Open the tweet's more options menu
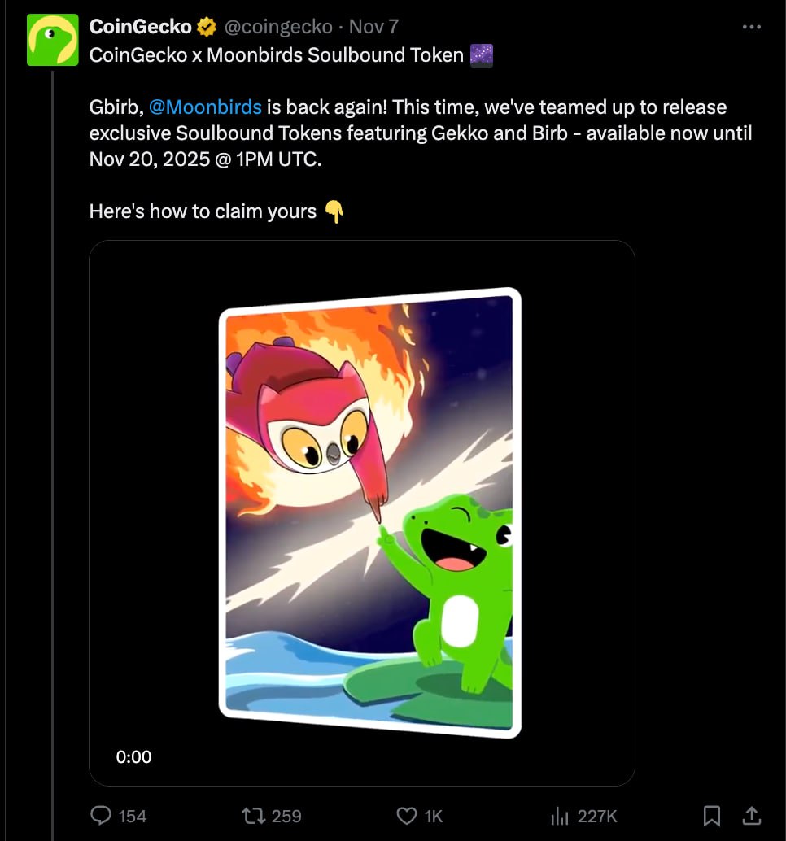786x841 pixels. [752, 27]
